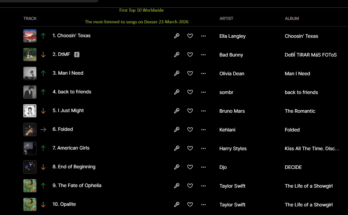This screenshot has width=348, height=215.
Task: Click the Bruno Mars track cover thumbnail
Action: click(x=30, y=111)
